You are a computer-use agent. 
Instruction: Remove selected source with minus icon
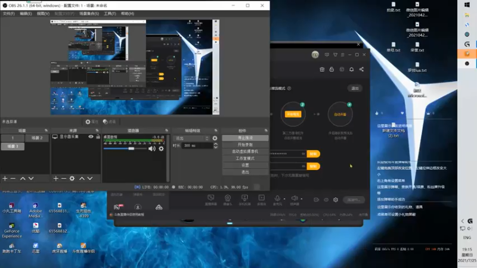[x=64, y=178]
